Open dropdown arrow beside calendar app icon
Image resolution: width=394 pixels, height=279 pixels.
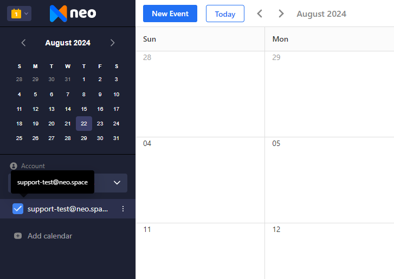click(x=26, y=14)
